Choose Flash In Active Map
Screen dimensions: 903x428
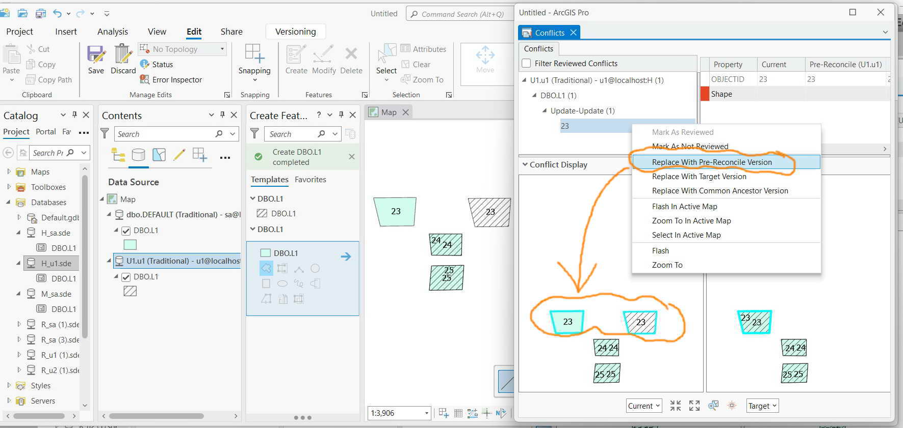726,207
